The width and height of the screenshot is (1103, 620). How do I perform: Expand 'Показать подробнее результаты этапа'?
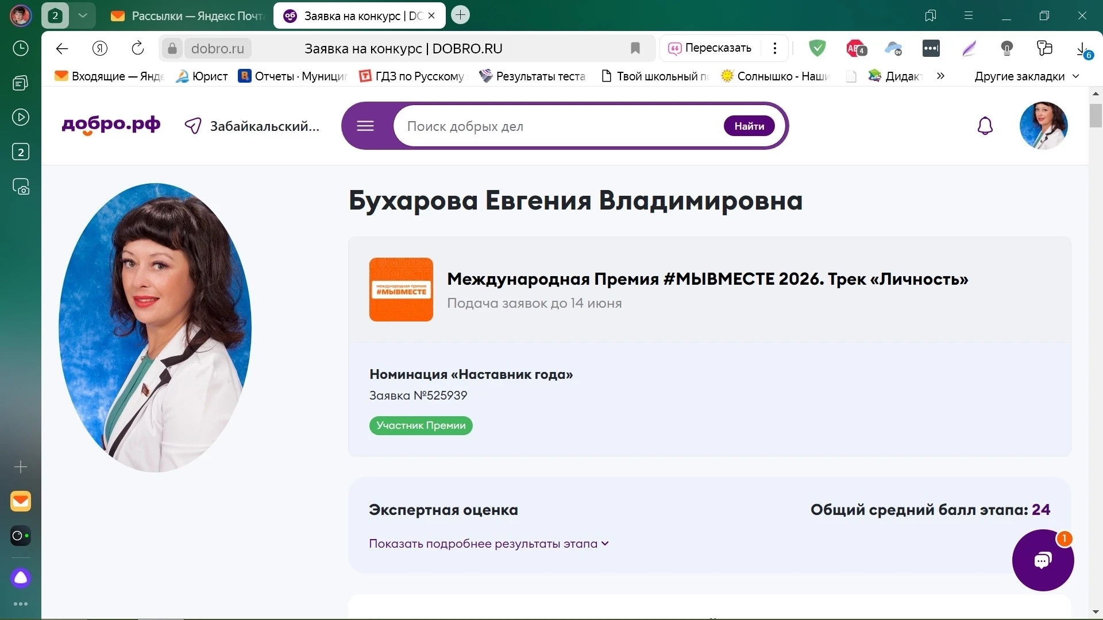coord(488,544)
